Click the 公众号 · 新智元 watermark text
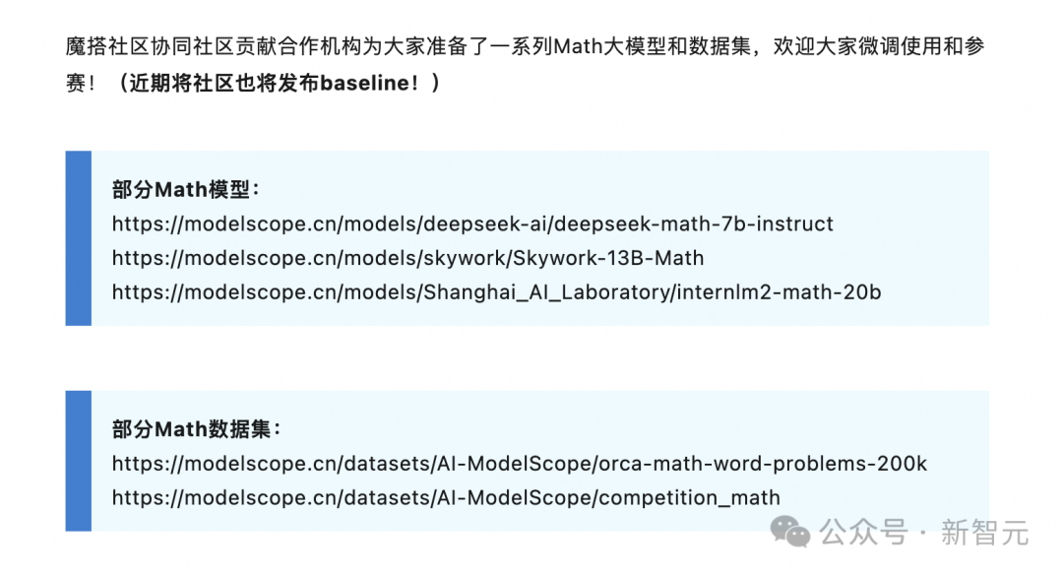Viewport: 1063px width, 575px height. (924, 533)
